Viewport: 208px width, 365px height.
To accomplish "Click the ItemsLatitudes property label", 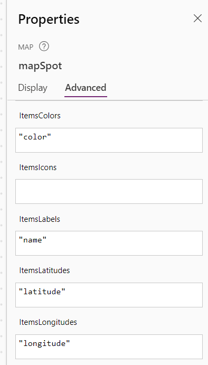I will coord(44,270).
